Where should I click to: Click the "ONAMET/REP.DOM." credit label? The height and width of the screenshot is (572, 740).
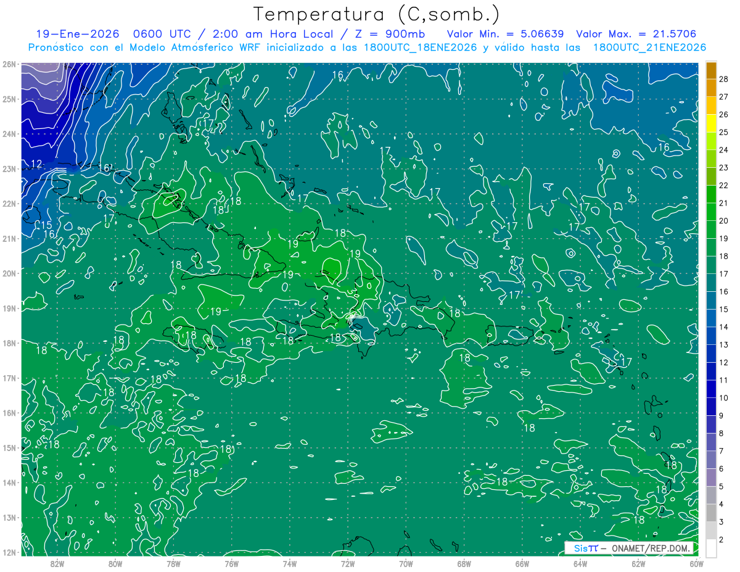pos(649,548)
